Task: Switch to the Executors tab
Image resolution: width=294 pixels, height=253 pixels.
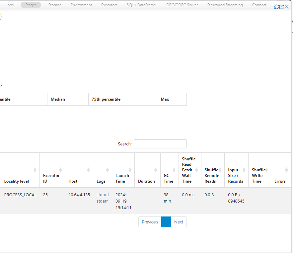Action: 109,5
